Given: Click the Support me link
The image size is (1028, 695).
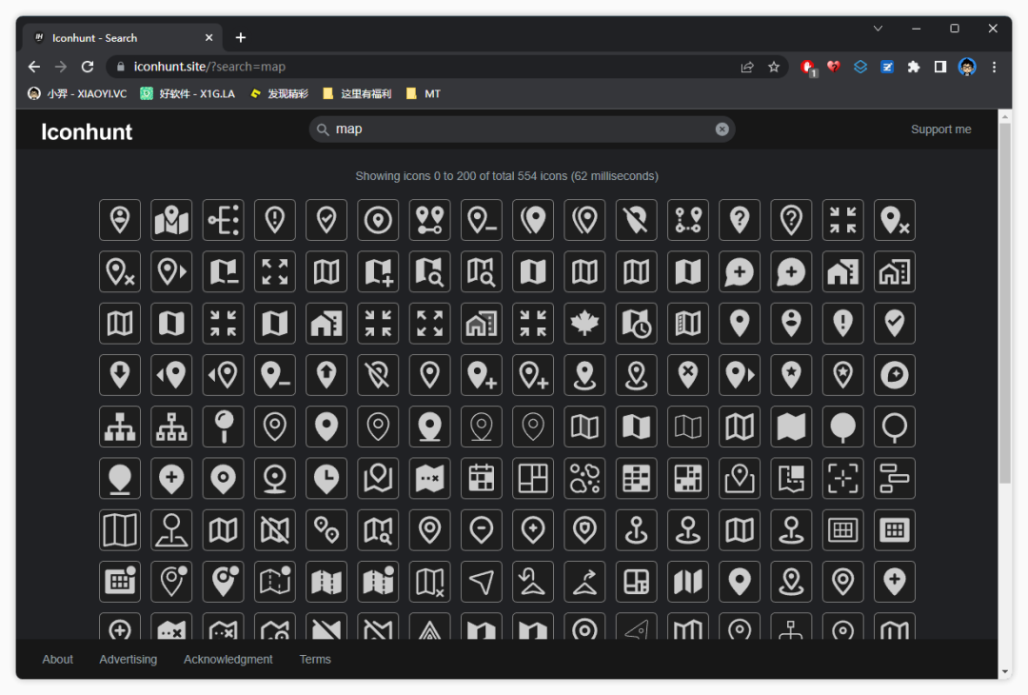Looking at the screenshot, I should click(x=940, y=129).
